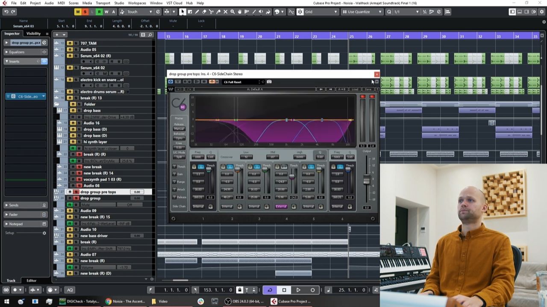Bypass the C6 plugin with its power button
547x307 pixels.
coord(171,82)
